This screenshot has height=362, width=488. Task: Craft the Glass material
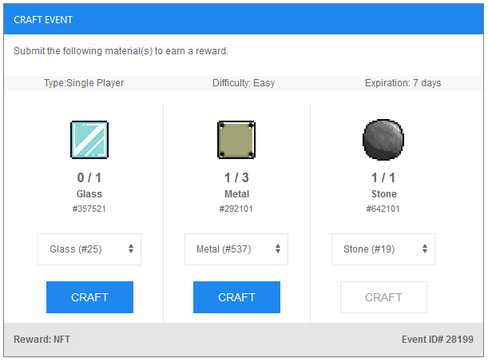89,297
